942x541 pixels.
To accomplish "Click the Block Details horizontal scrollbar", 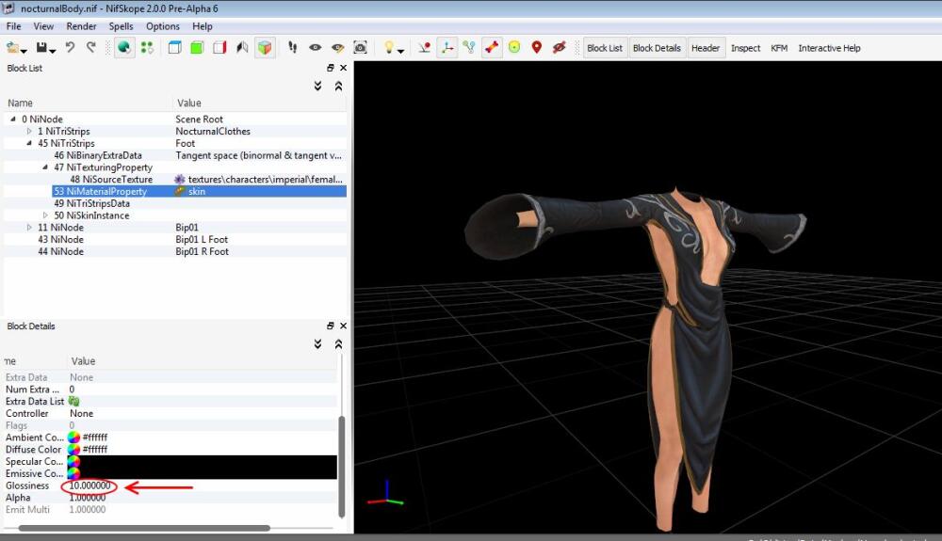I will pyautogui.click(x=144, y=529).
